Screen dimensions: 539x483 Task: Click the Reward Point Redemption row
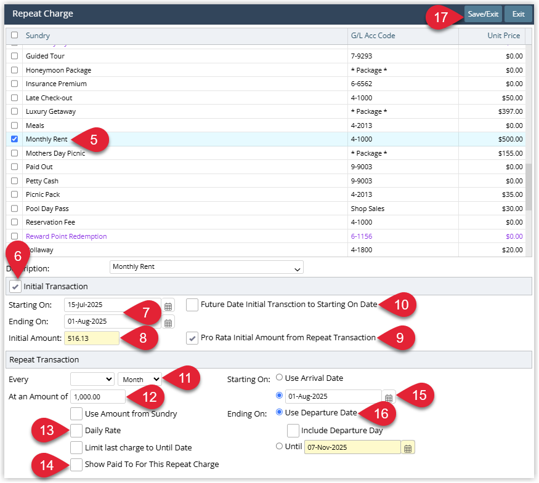click(x=265, y=236)
